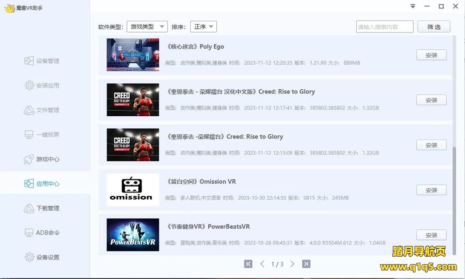This screenshot has height=279, width=465.
Task: Click the 请输入搜索内容 search field
Action: click(385, 27)
